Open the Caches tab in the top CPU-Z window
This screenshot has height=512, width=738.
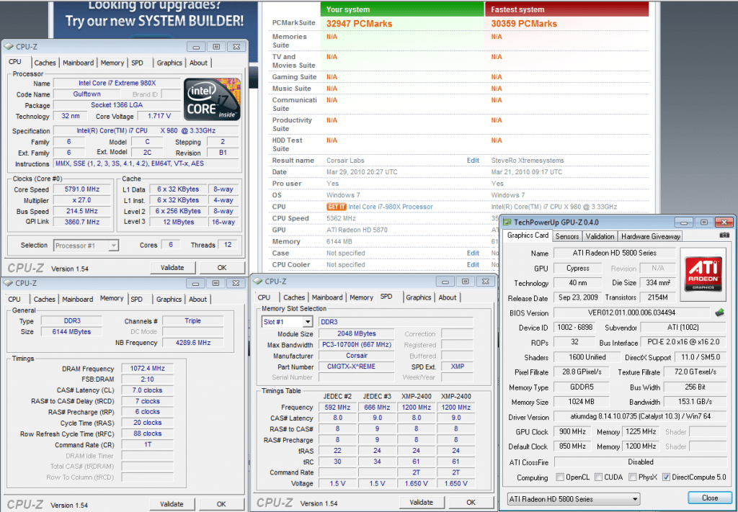tap(45, 63)
